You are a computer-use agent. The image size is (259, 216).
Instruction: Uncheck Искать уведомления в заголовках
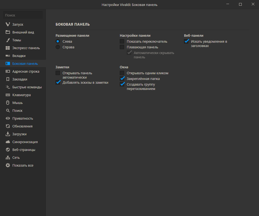[186, 41]
